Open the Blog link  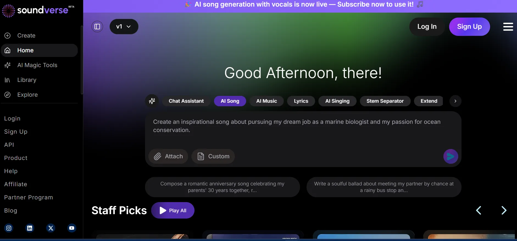11,211
